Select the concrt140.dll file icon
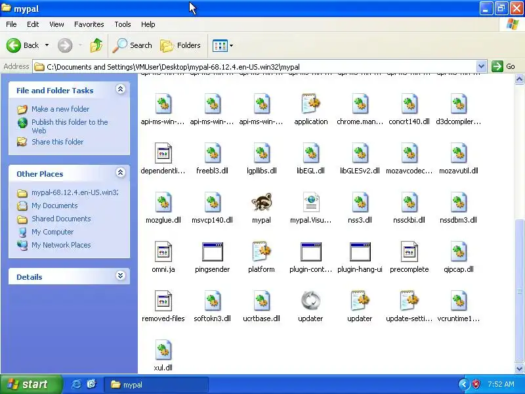Screen dimensions: 525x394 (x=409, y=104)
